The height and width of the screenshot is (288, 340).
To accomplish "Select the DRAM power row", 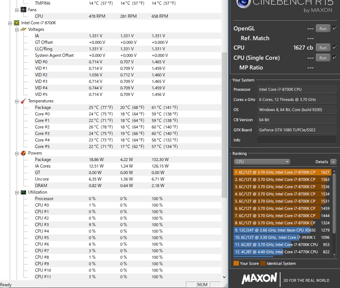I will point(128,186).
